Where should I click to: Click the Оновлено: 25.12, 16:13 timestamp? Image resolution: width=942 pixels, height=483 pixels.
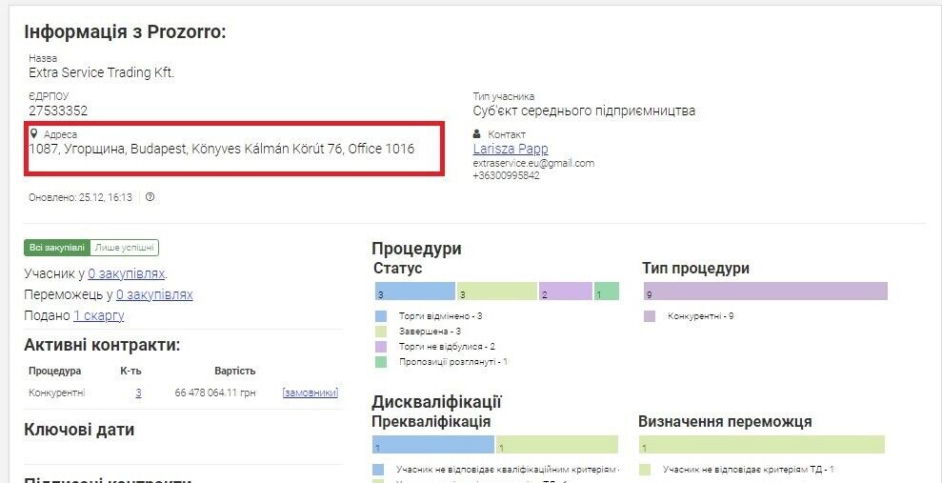pos(81,197)
